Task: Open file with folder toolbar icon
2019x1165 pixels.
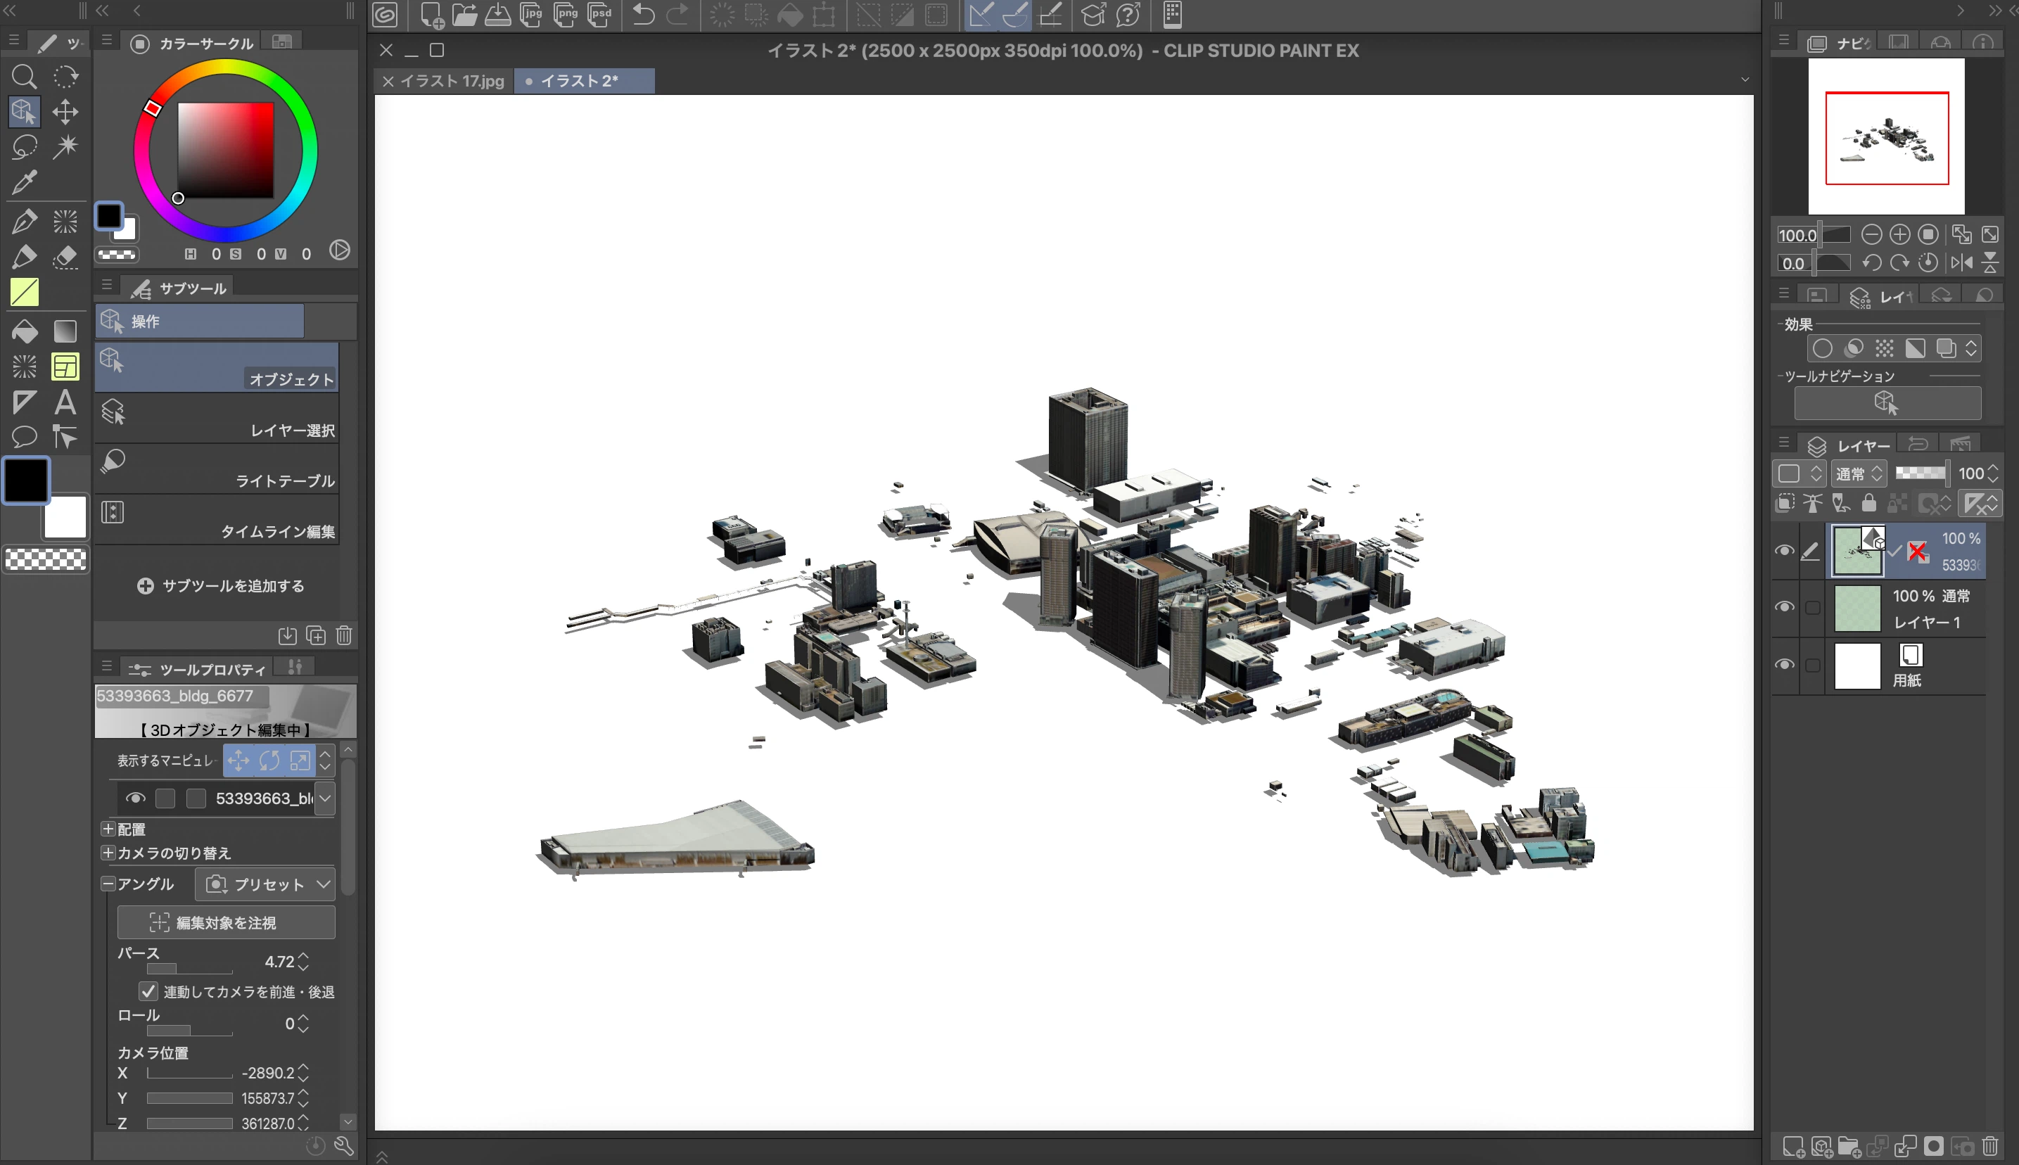Action: tap(464, 14)
